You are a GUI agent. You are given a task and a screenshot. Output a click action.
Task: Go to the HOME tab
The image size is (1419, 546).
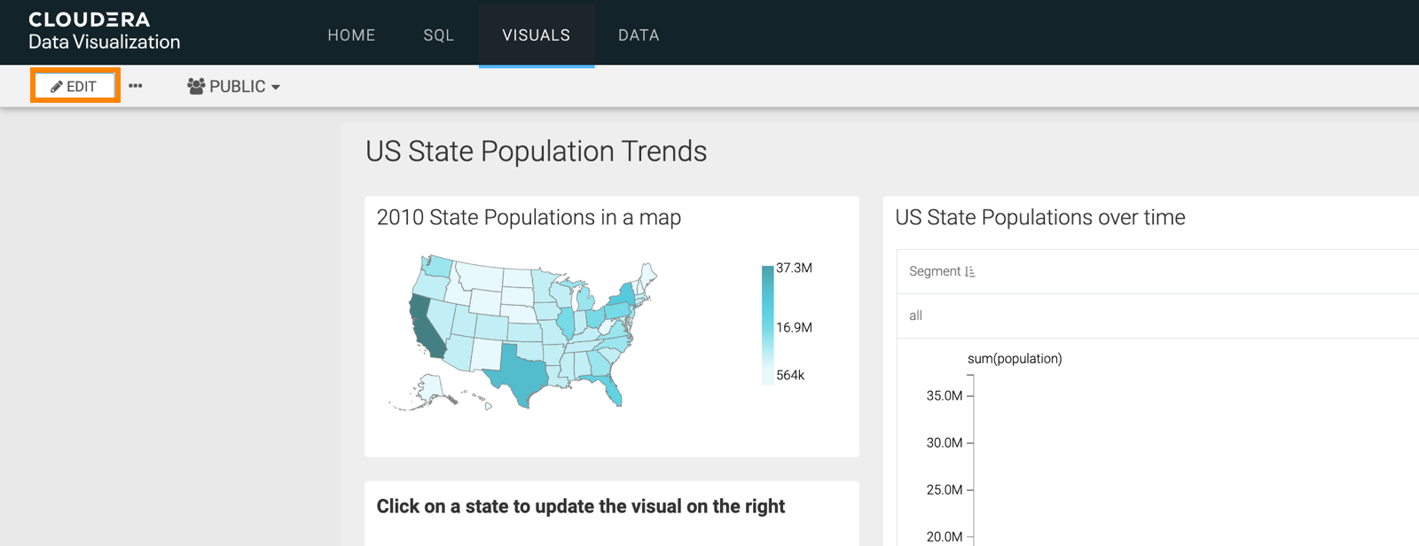[x=351, y=35]
